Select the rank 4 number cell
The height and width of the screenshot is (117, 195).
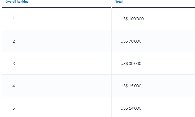[x=13, y=86]
